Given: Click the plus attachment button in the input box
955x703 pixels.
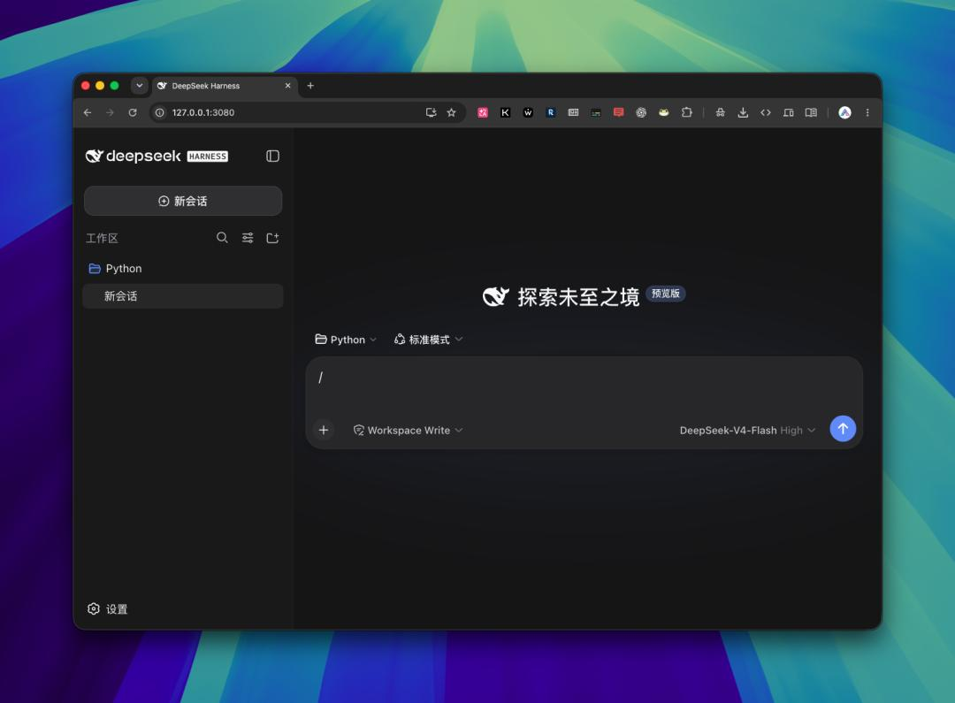Looking at the screenshot, I should click(324, 430).
